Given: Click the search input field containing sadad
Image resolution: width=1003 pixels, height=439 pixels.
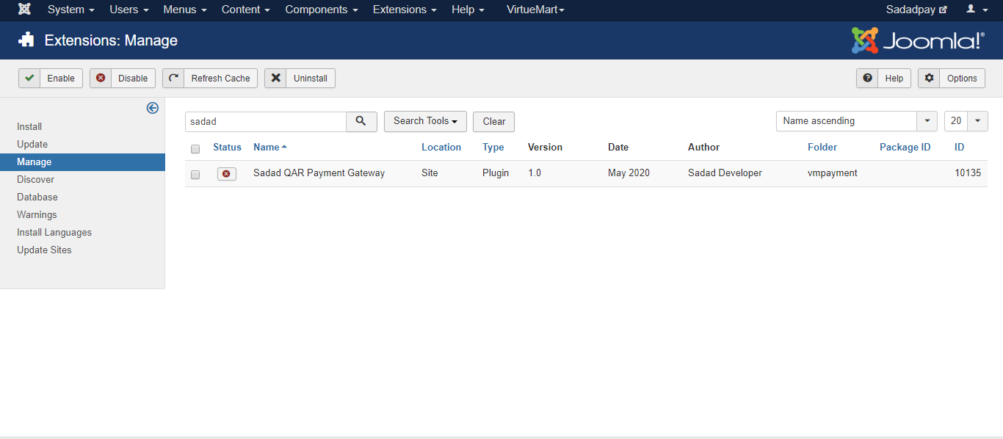Looking at the screenshot, I should click(265, 121).
